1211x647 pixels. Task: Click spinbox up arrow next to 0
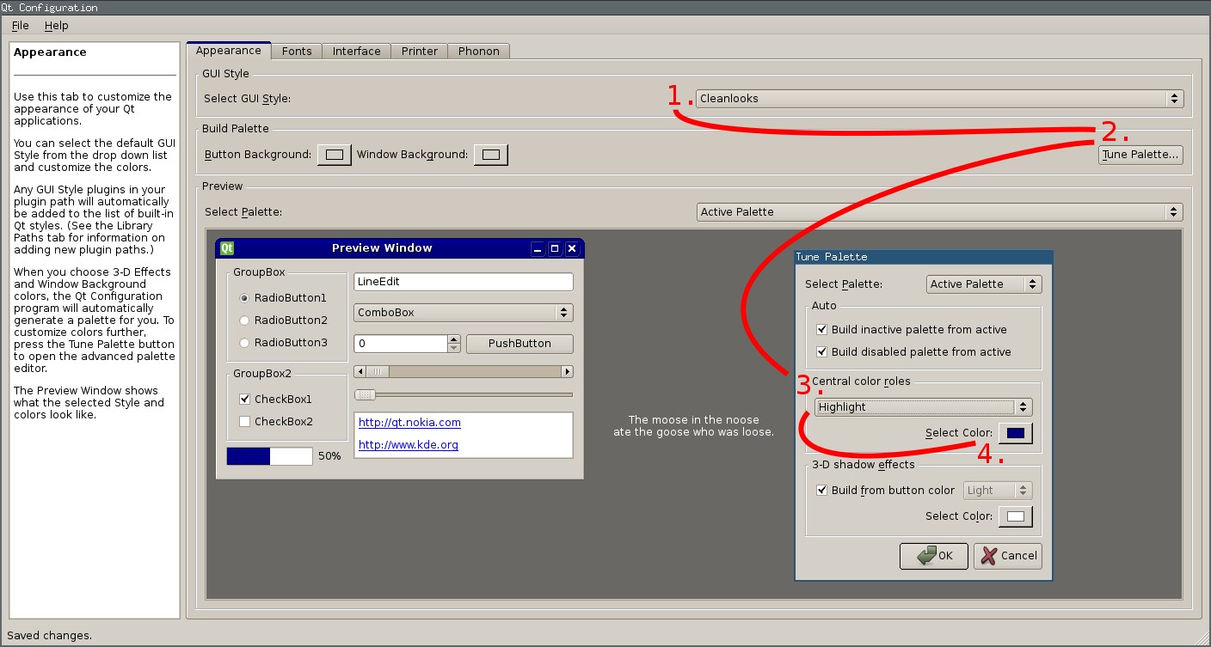(454, 339)
